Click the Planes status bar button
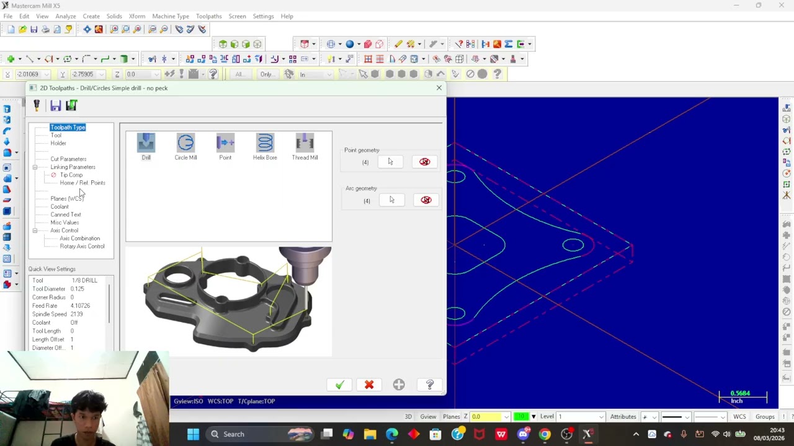 (x=452, y=417)
